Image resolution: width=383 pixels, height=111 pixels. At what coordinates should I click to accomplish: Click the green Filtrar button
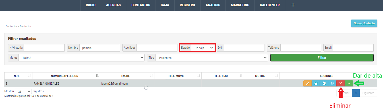(322, 58)
